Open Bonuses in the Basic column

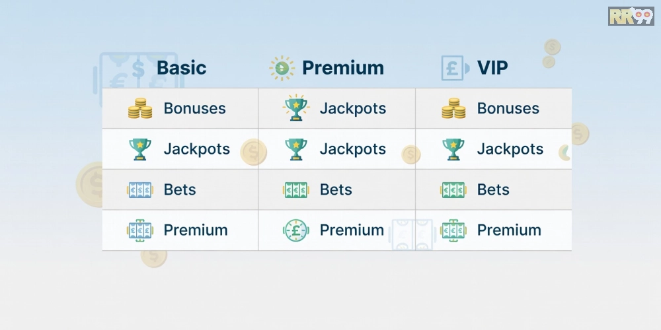coord(194,109)
